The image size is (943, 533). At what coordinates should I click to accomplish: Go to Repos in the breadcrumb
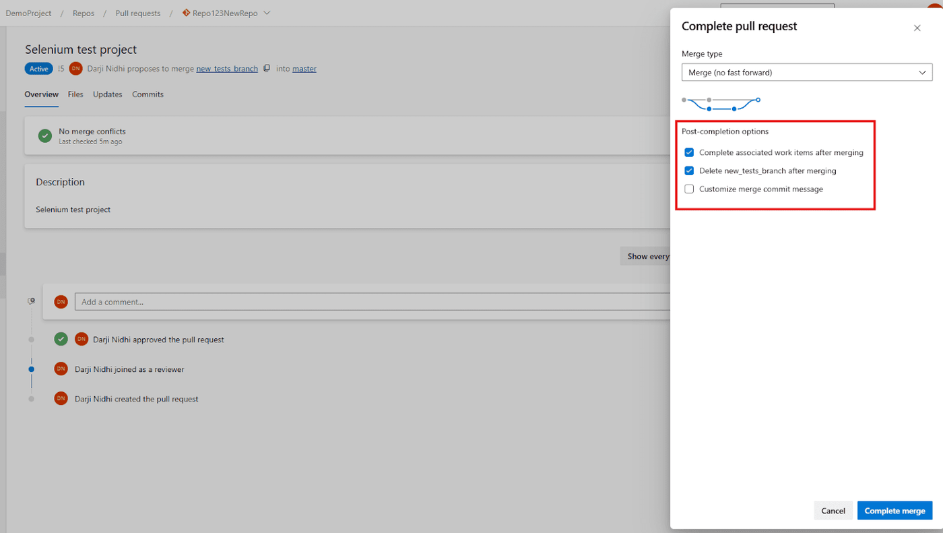[84, 13]
